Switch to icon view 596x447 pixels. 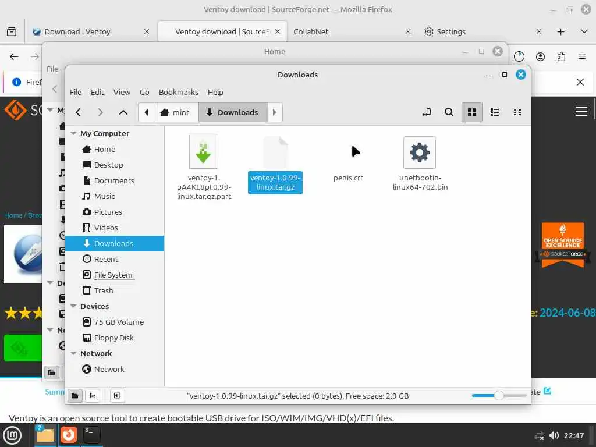[x=471, y=112]
